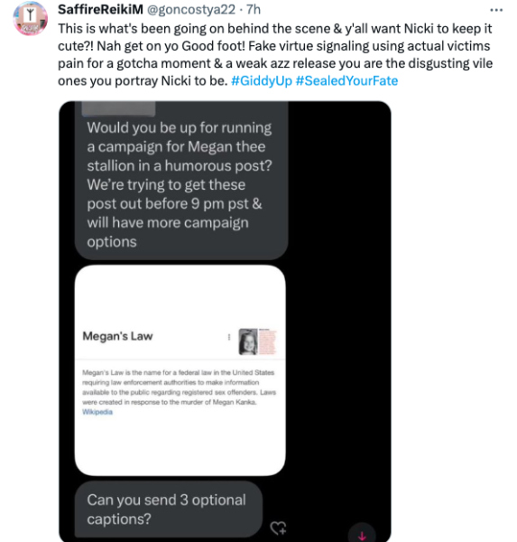Image resolution: width=517 pixels, height=542 pixels.
Task: Click the pink scroll-down arrow button
Action: [x=362, y=535]
